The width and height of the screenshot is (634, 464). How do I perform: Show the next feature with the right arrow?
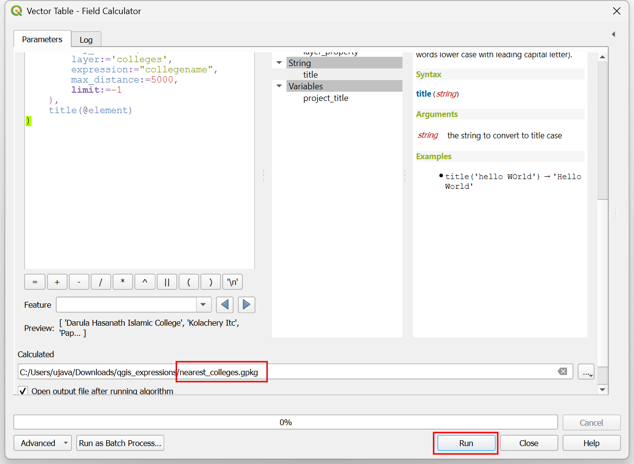click(x=247, y=305)
